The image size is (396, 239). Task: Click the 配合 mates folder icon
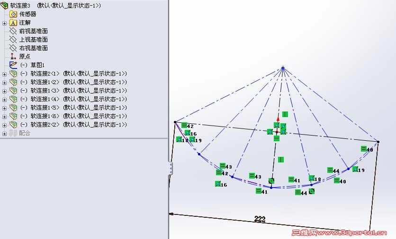tap(13, 133)
